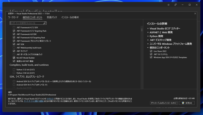Uncheck Windows App SDK C# VS2022 Templates
Screen dimensions: 203x115
pos(151,57)
